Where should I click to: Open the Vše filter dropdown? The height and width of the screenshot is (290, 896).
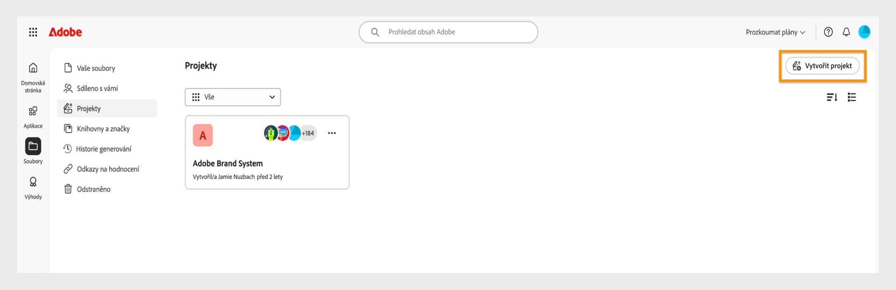(232, 97)
